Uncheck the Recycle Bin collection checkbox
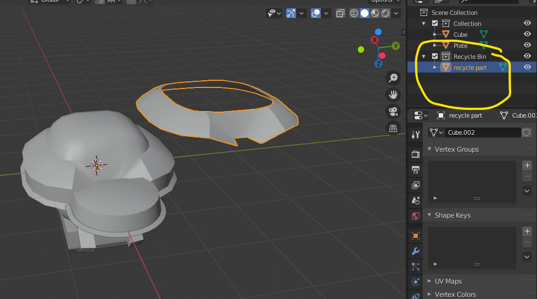This screenshot has width=537, height=299. [x=435, y=56]
